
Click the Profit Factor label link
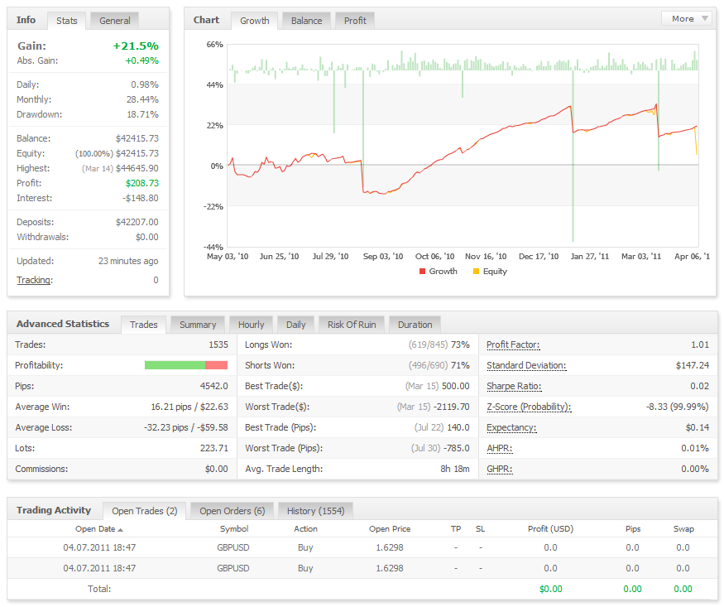pos(513,344)
